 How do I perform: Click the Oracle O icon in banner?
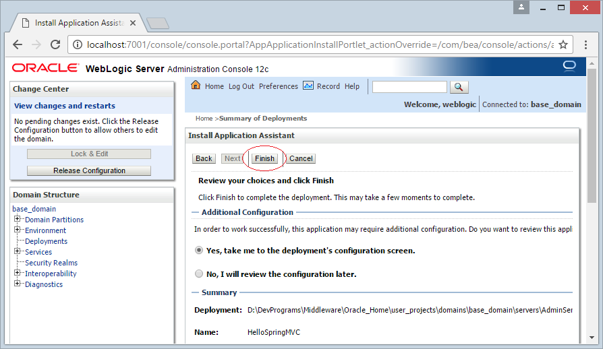click(x=569, y=67)
